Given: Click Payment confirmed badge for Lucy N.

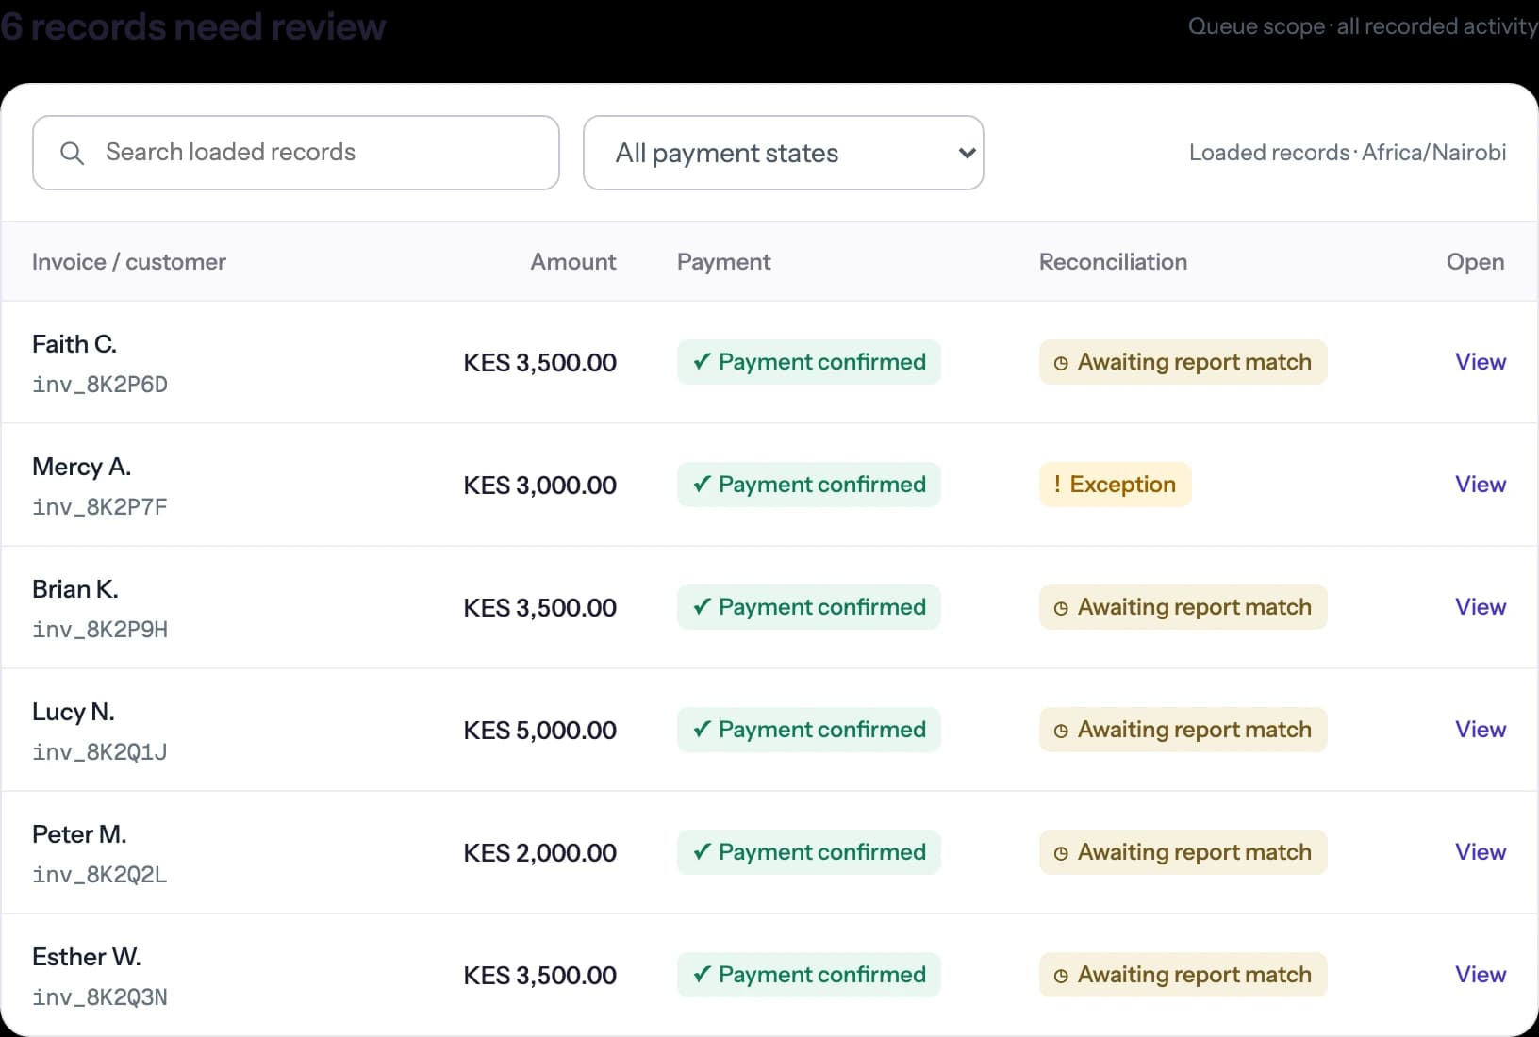Looking at the screenshot, I should click(809, 730).
